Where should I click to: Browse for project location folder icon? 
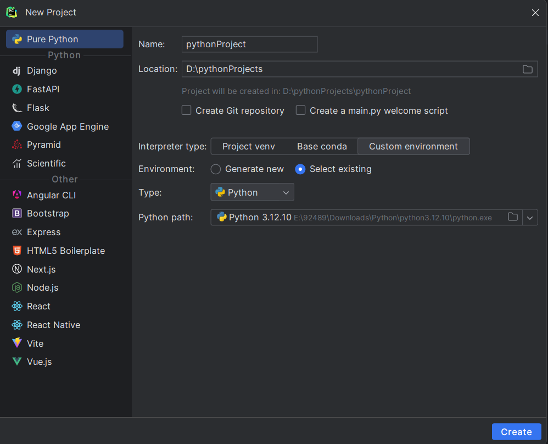tap(527, 69)
